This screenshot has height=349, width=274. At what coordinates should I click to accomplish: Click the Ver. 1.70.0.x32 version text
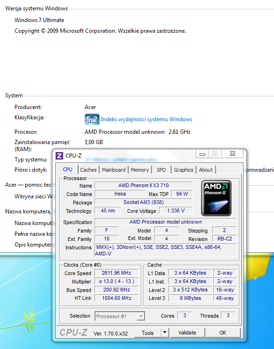[x=110, y=334]
